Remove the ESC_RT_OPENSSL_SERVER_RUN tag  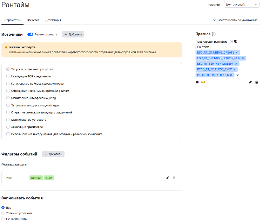[243, 58]
